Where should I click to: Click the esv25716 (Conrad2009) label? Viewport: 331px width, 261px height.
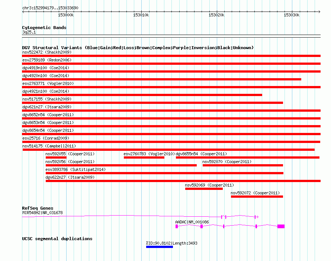pyautogui.click(x=46, y=138)
